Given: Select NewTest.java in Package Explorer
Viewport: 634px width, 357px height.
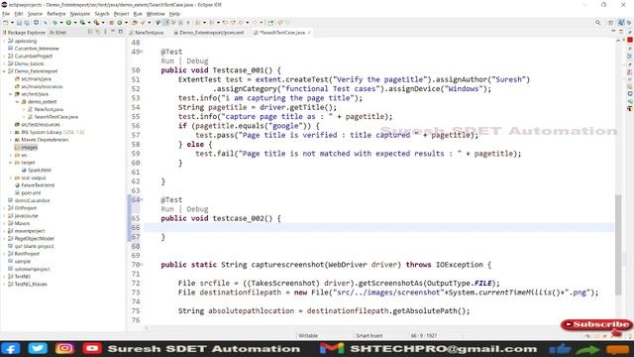Looking at the screenshot, I should tap(49, 109).
